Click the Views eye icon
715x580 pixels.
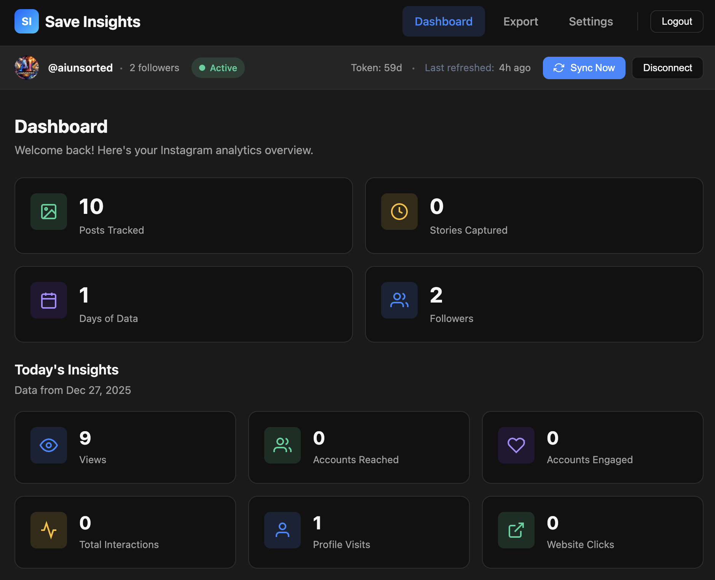click(48, 445)
